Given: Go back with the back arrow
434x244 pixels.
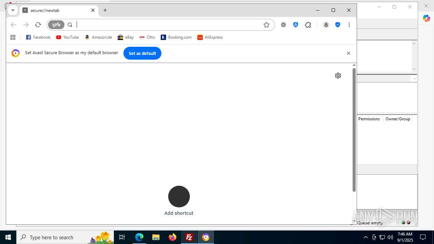Looking at the screenshot, I should coord(14,25).
